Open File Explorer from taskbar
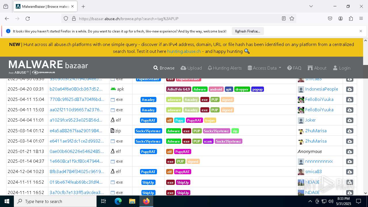Image resolution: width=368 pixels, height=207 pixels. tap(132, 201)
